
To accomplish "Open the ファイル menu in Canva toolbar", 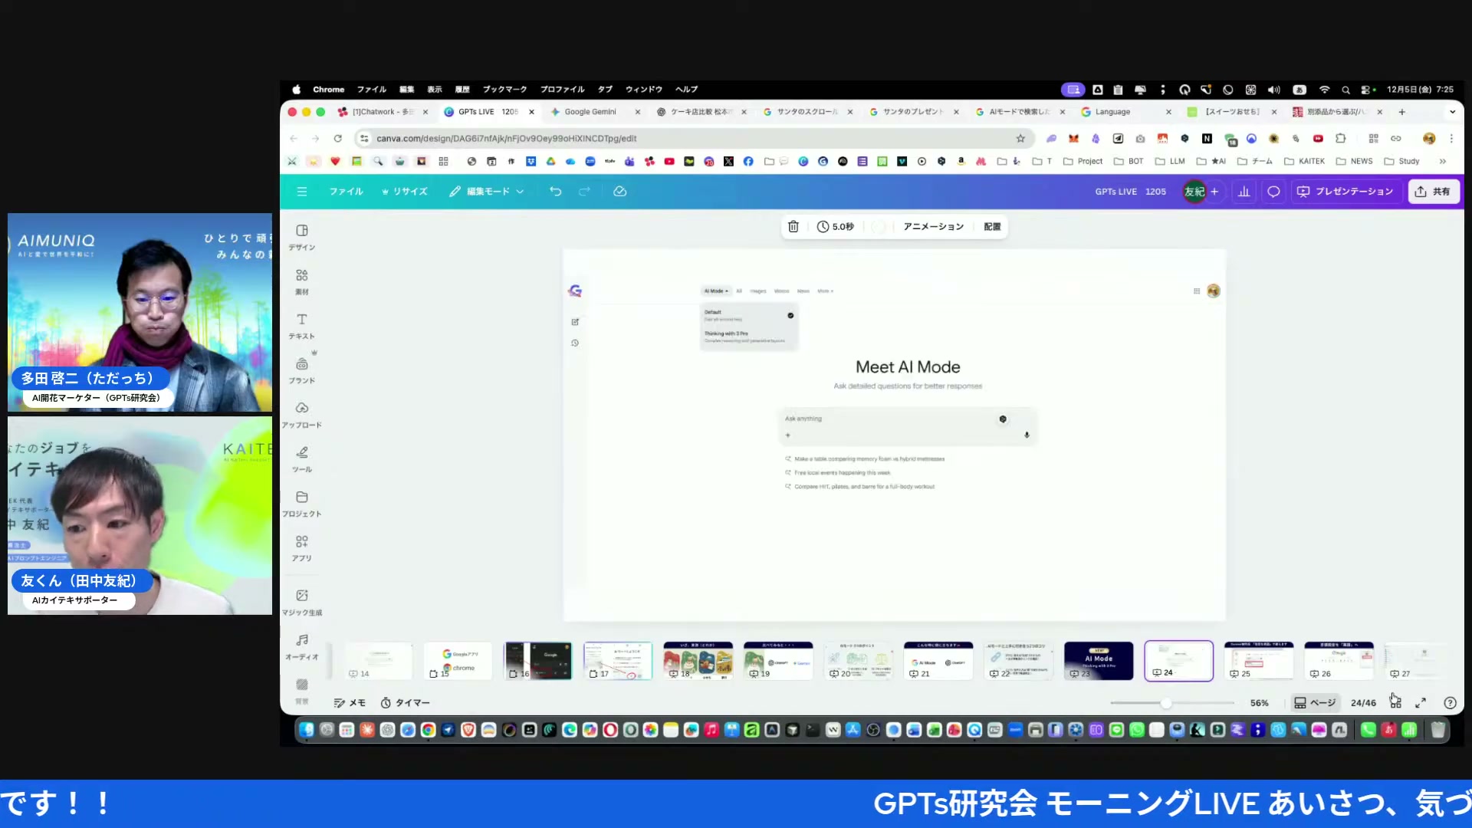I will [346, 192].
